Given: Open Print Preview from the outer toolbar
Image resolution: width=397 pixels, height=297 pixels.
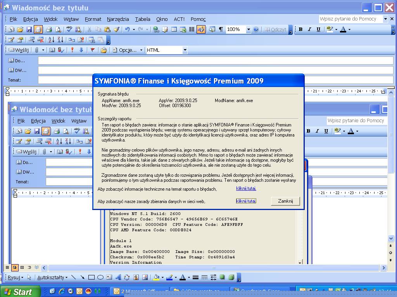Looking at the screenshot, I should [x=58, y=29].
